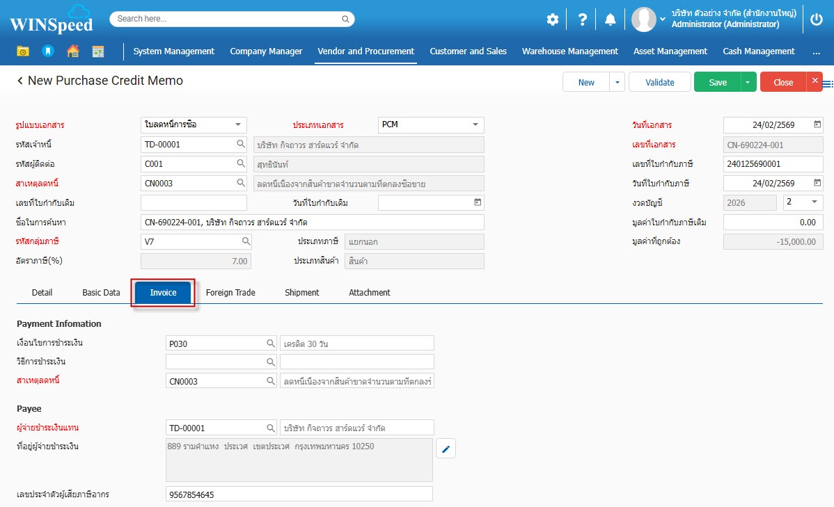
Task: Expand the Save button dropdown arrow
Action: [748, 82]
